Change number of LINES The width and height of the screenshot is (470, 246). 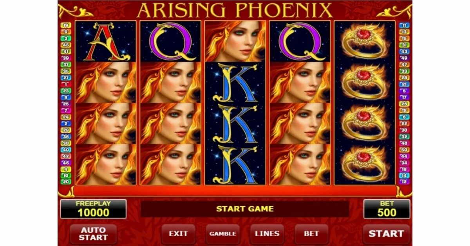click(267, 234)
